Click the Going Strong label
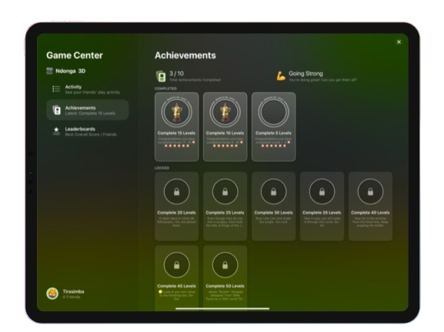The image size is (444, 332). (x=305, y=74)
